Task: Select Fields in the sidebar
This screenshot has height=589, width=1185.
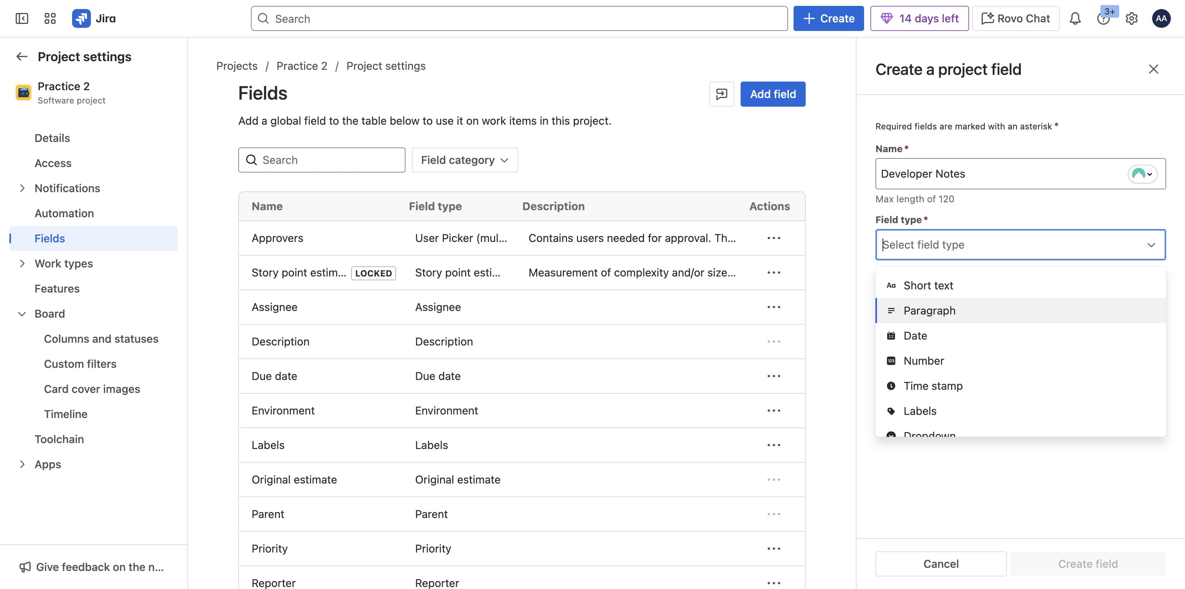Action: tap(93, 238)
